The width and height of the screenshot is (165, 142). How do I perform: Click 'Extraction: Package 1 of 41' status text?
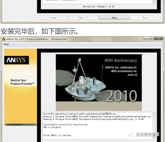point(99,7)
